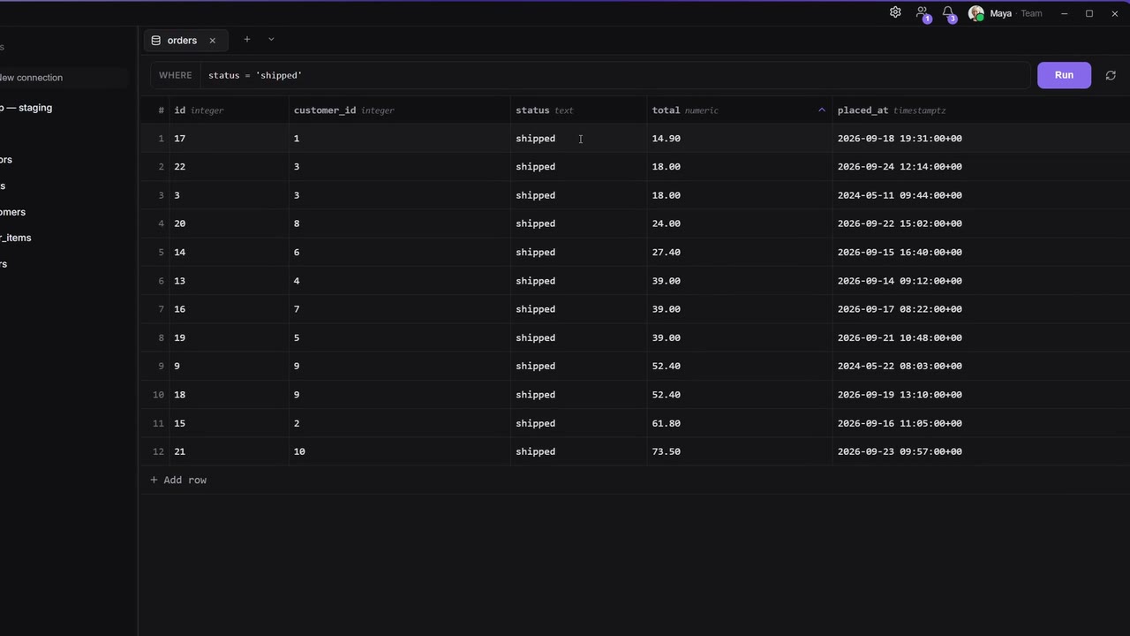
Task: Click the Add row button
Action: tap(178, 480)
